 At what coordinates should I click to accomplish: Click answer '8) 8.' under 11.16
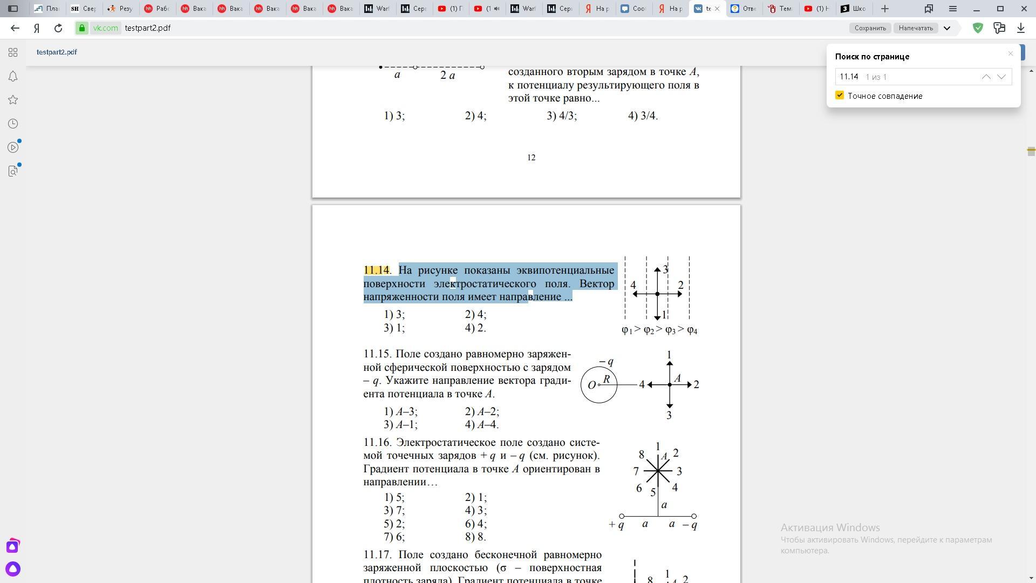point(475,537)
